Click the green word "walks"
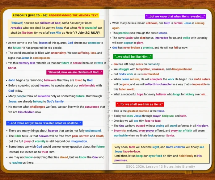Viewport: 215px width, 180px height. pos(186,38)
